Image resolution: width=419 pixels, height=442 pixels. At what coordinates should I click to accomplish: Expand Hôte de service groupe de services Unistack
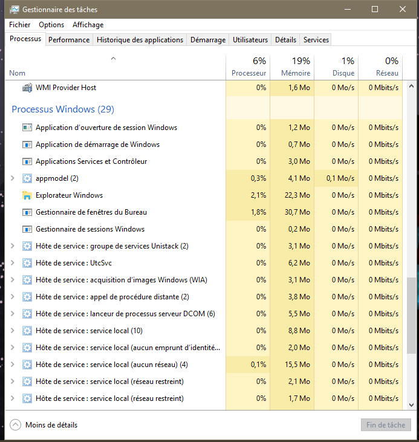13,246
